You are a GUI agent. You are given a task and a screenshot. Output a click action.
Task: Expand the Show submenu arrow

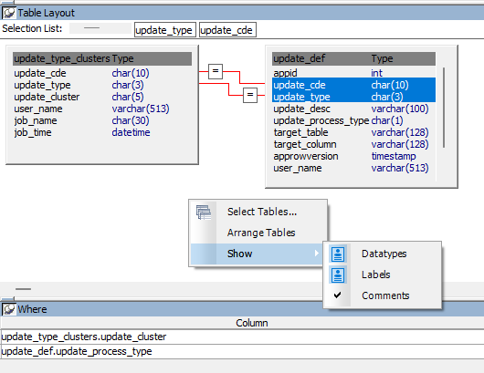[x=316, y=254]
